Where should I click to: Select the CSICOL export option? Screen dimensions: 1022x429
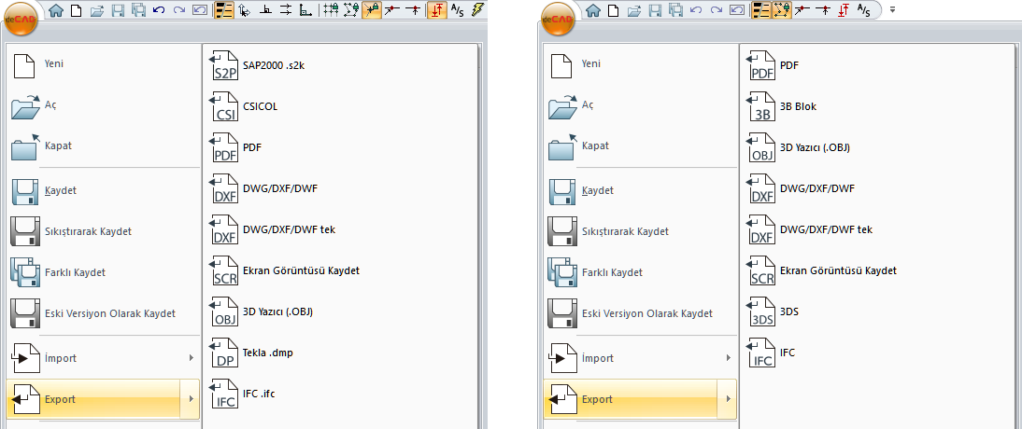point(260,106)
